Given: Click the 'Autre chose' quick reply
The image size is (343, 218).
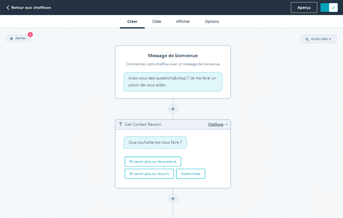Looking at the screenshot, I should (191, 174).
